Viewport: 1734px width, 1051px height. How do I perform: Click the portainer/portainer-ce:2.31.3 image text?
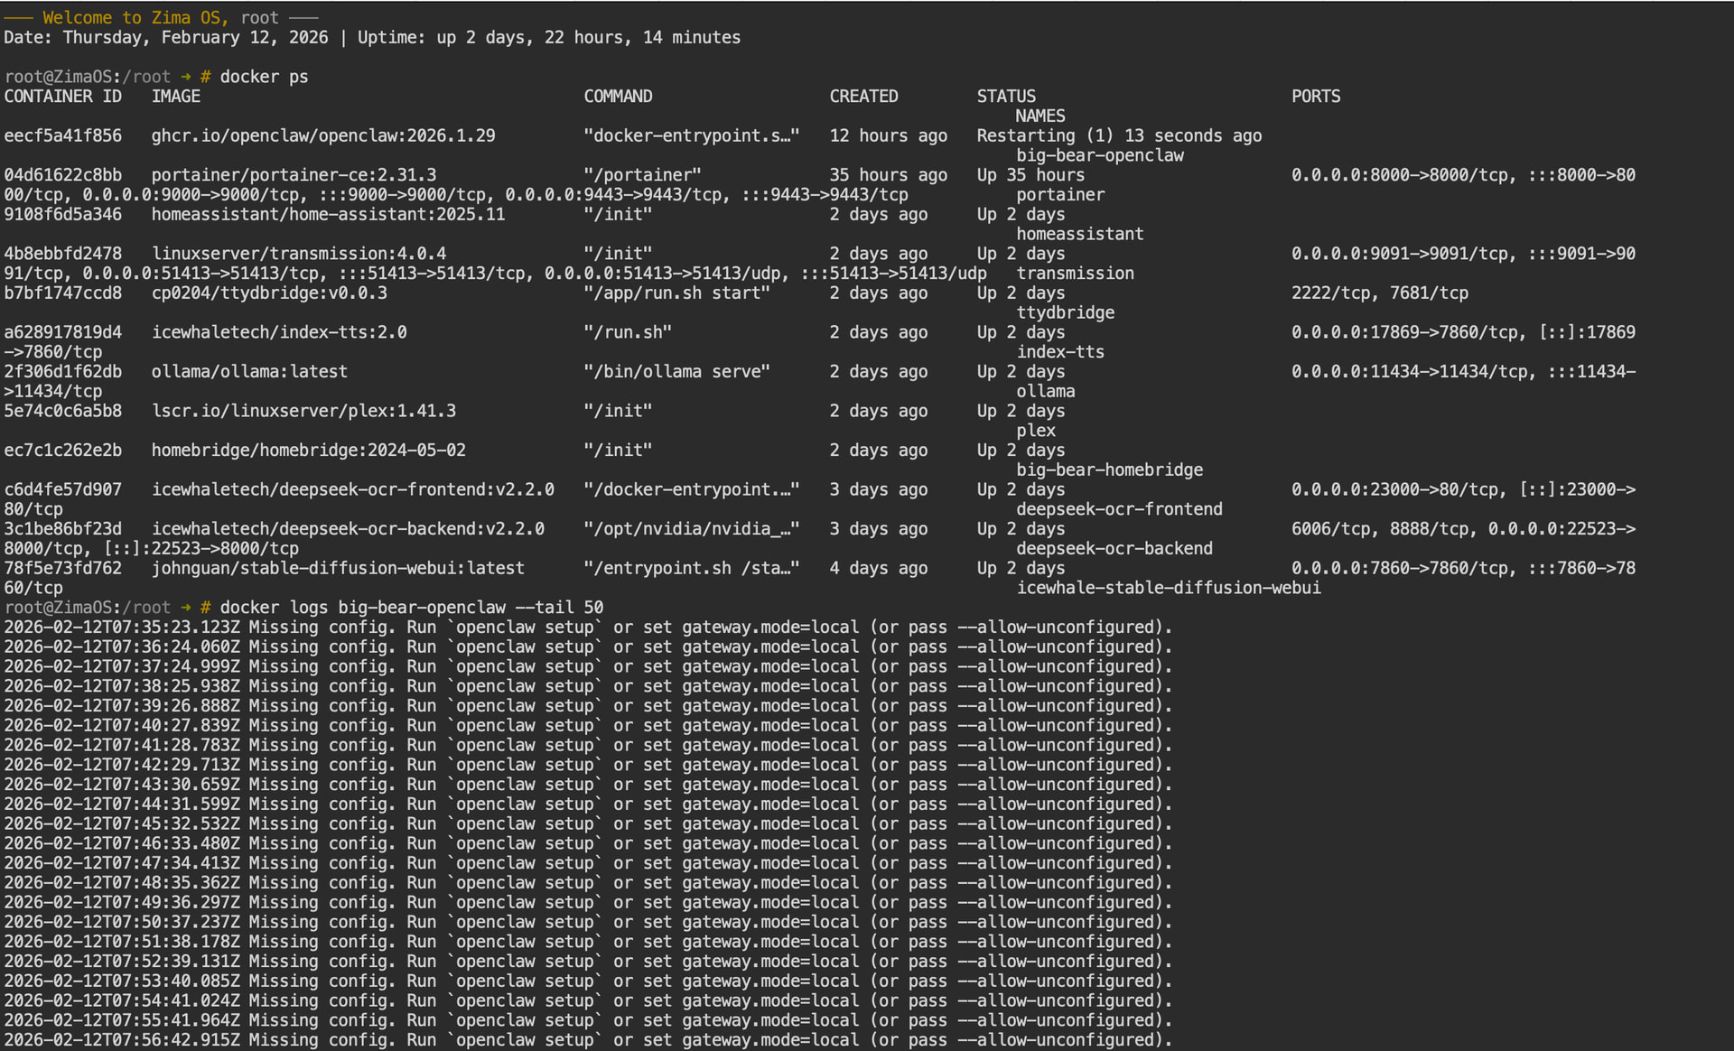pos(294,175)
